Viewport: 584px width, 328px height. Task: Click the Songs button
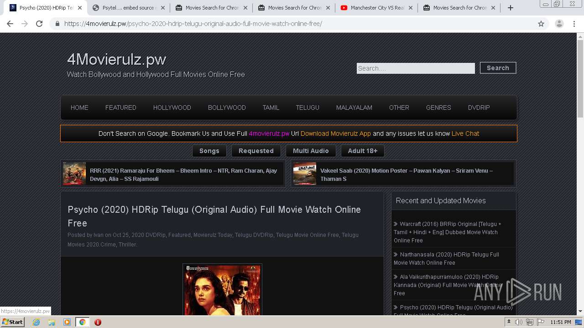(x=209, y=151)
